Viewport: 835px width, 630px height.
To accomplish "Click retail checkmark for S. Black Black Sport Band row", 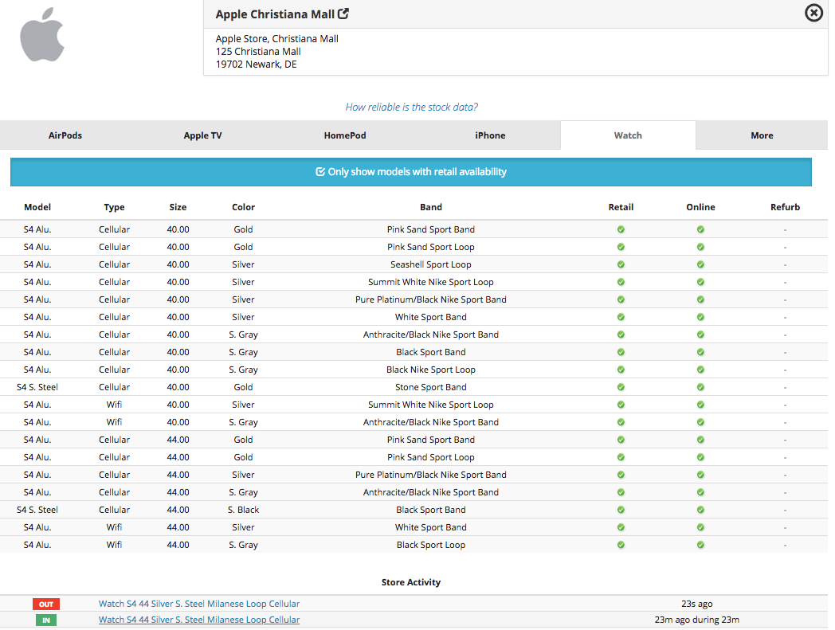I will click(x=621, y=511).
